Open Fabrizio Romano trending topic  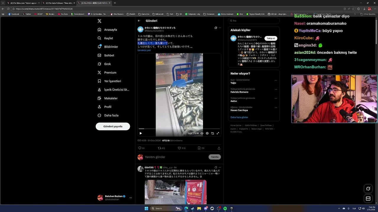[x=239, y=92]
